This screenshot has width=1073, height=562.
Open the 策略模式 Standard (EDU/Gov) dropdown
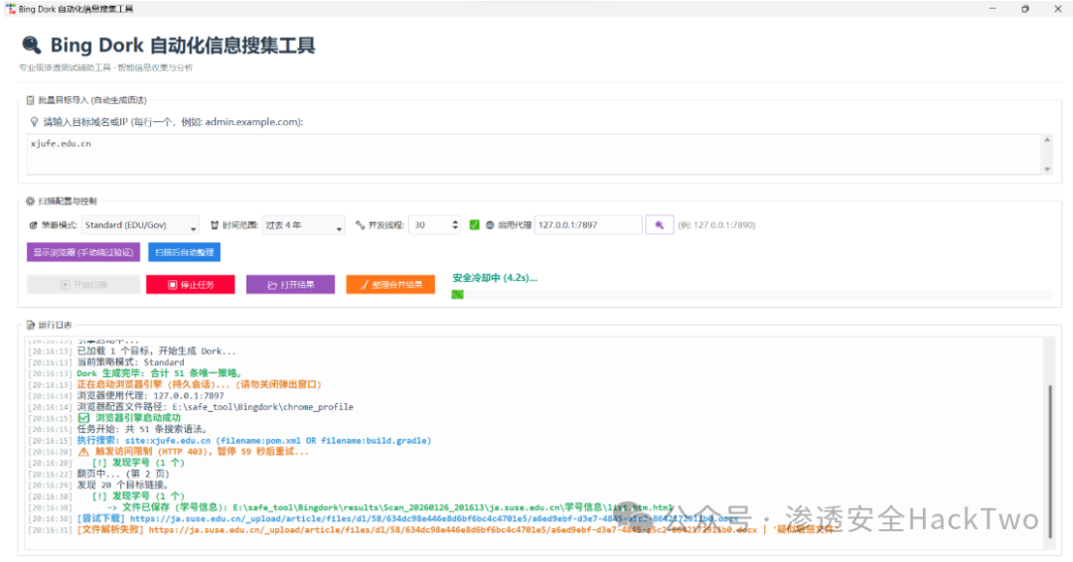(140, 225)
